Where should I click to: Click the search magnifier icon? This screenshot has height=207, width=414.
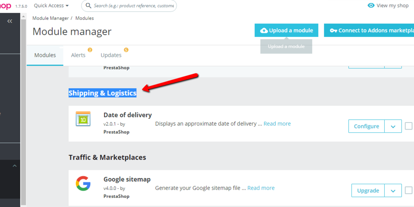click(88, 6)
